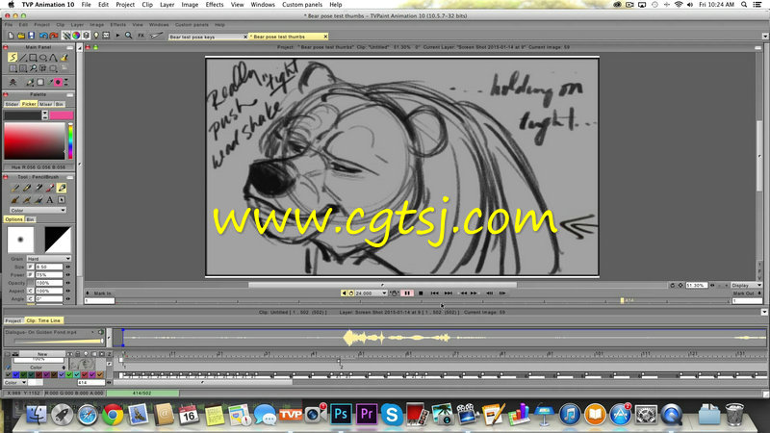Select the flood fill tool
The width and height of the screenshot is (770, 433).
pos(64,58)
